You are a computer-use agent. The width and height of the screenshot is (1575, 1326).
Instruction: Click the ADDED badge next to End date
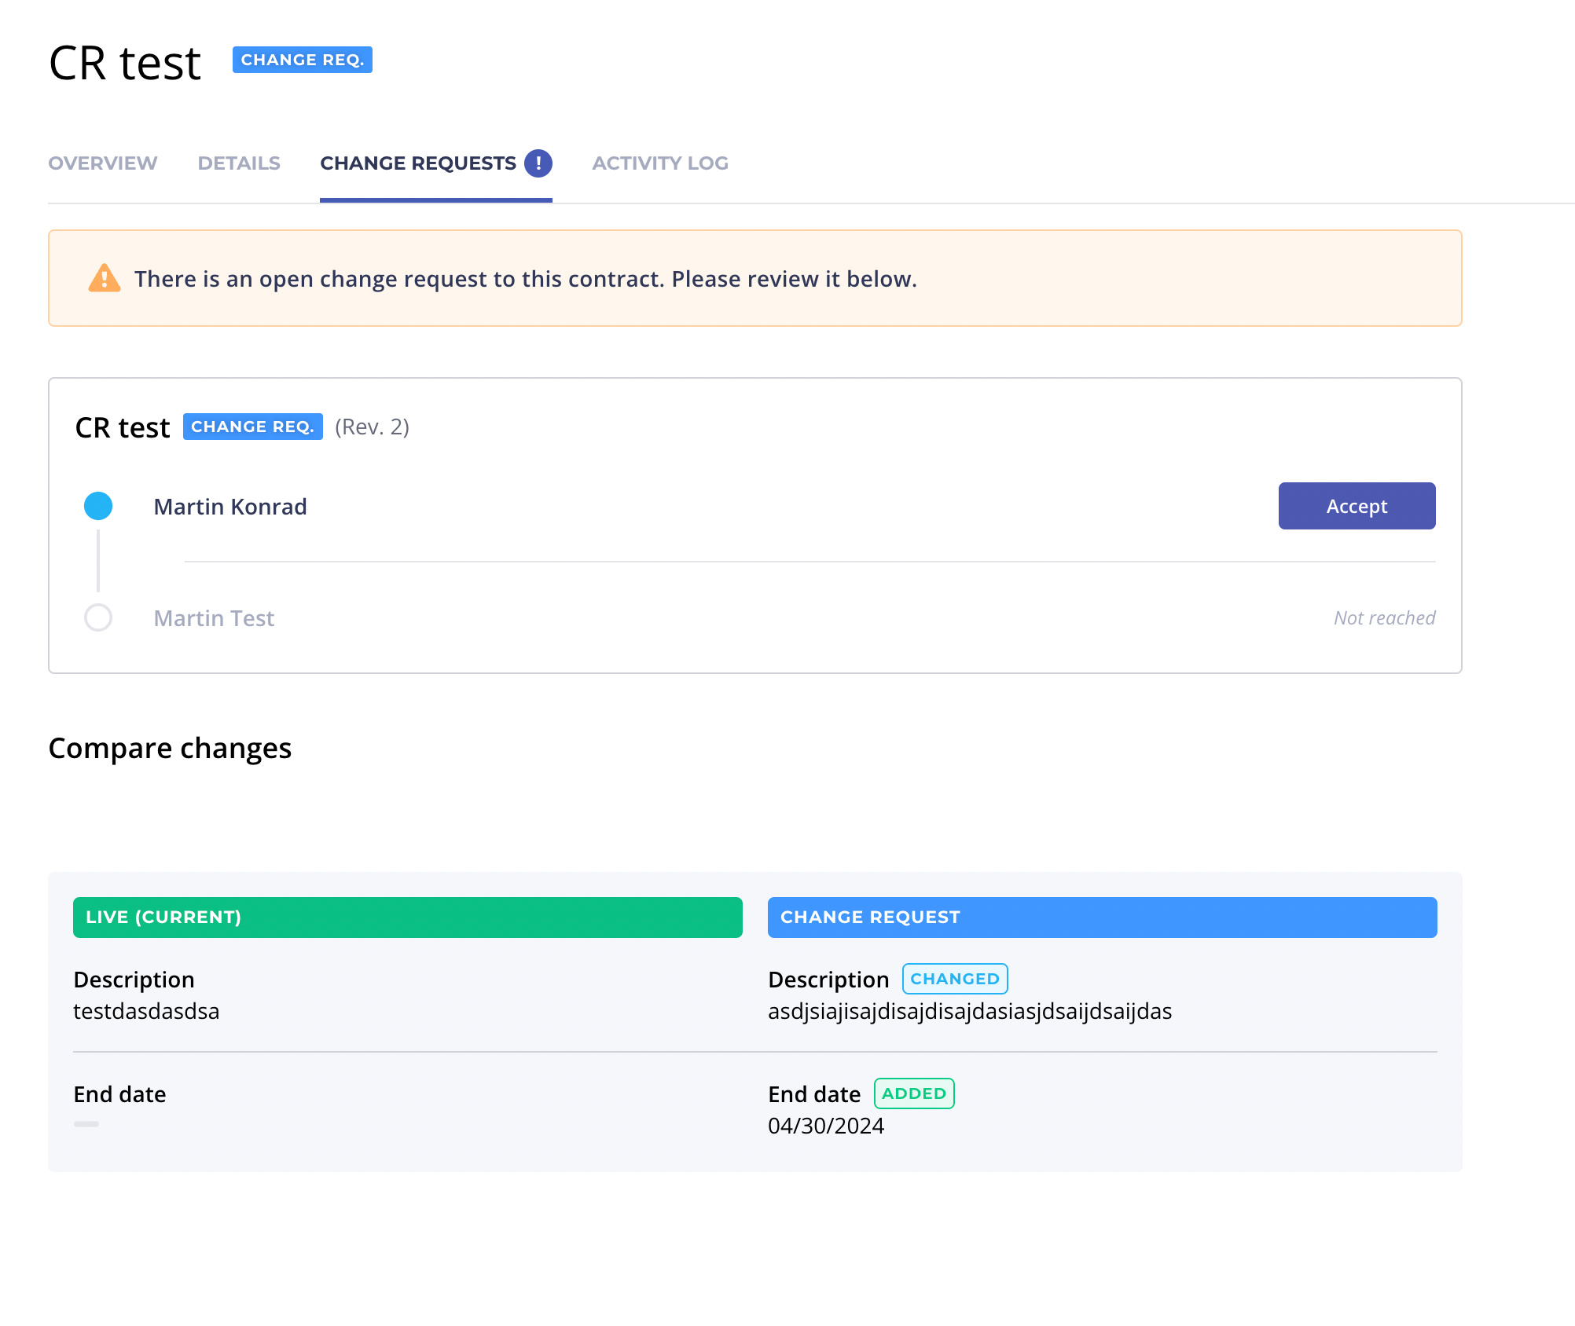point(913,1093)
